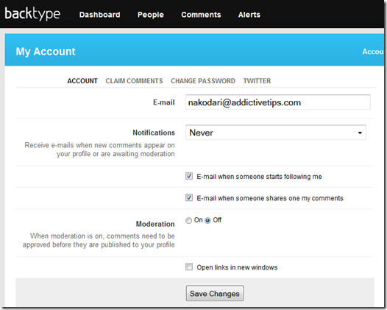Screen dimensions: 387x310
Task: Enable Open links in new windows checkbox
Action: tap(189, 267)
